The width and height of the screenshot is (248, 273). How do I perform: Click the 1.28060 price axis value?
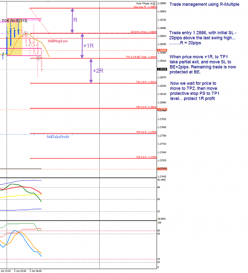pos(162,103)
